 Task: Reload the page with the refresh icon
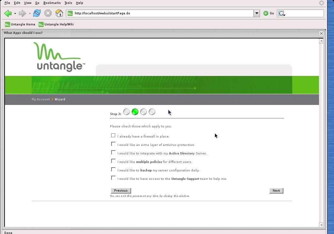click(x=37, y=13)
